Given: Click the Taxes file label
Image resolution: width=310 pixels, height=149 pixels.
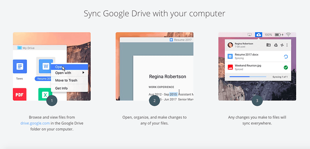Looking at the screenshot, I should click(19, 79).
